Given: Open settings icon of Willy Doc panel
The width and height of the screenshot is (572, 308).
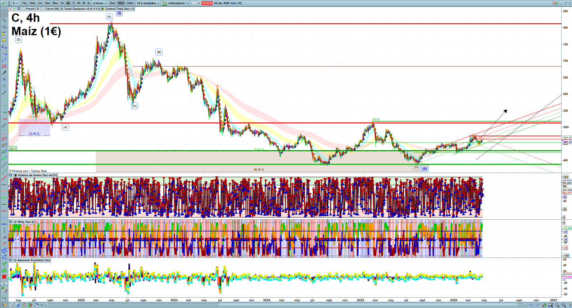Looking at the screenshot, I should pos(11,222).
